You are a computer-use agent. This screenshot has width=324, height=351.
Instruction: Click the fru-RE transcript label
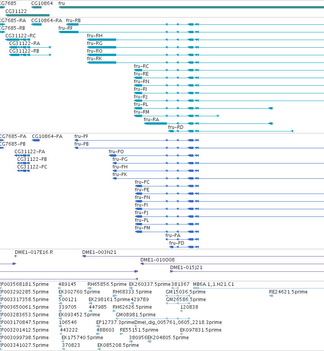coord(141,74)
